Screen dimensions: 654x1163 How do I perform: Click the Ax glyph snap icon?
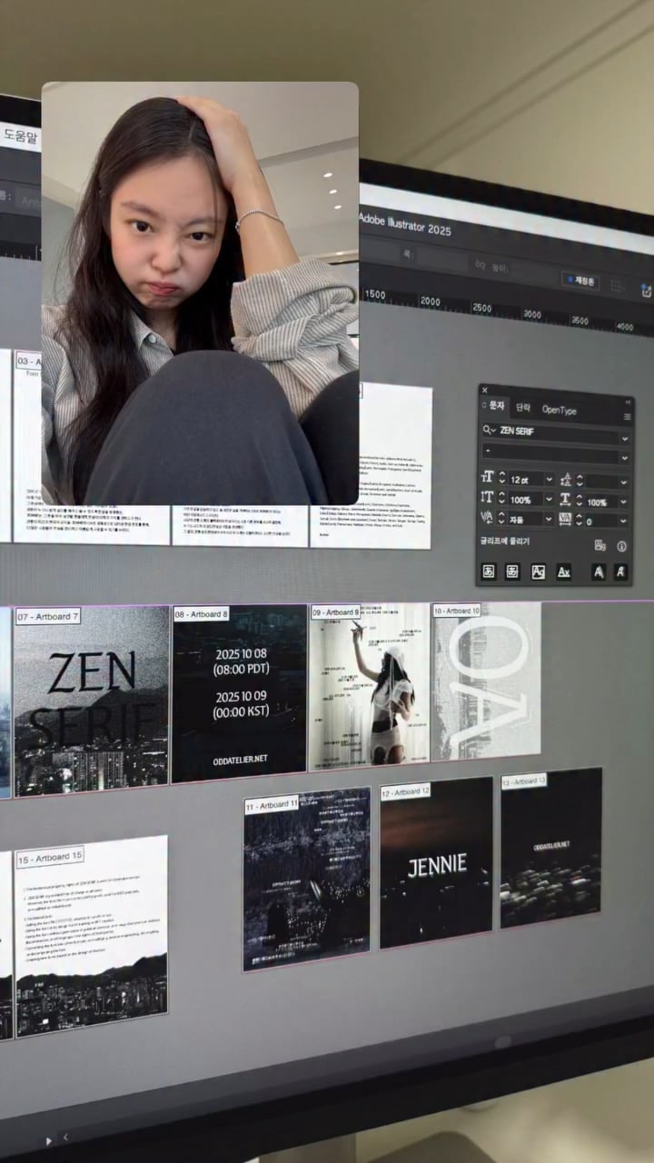[x=563, y=572]
